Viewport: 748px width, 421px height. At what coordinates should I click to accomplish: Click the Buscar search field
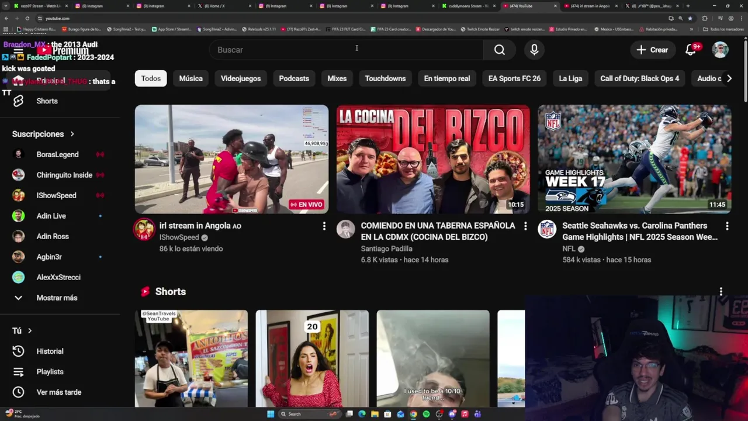(x=347, y=50)
